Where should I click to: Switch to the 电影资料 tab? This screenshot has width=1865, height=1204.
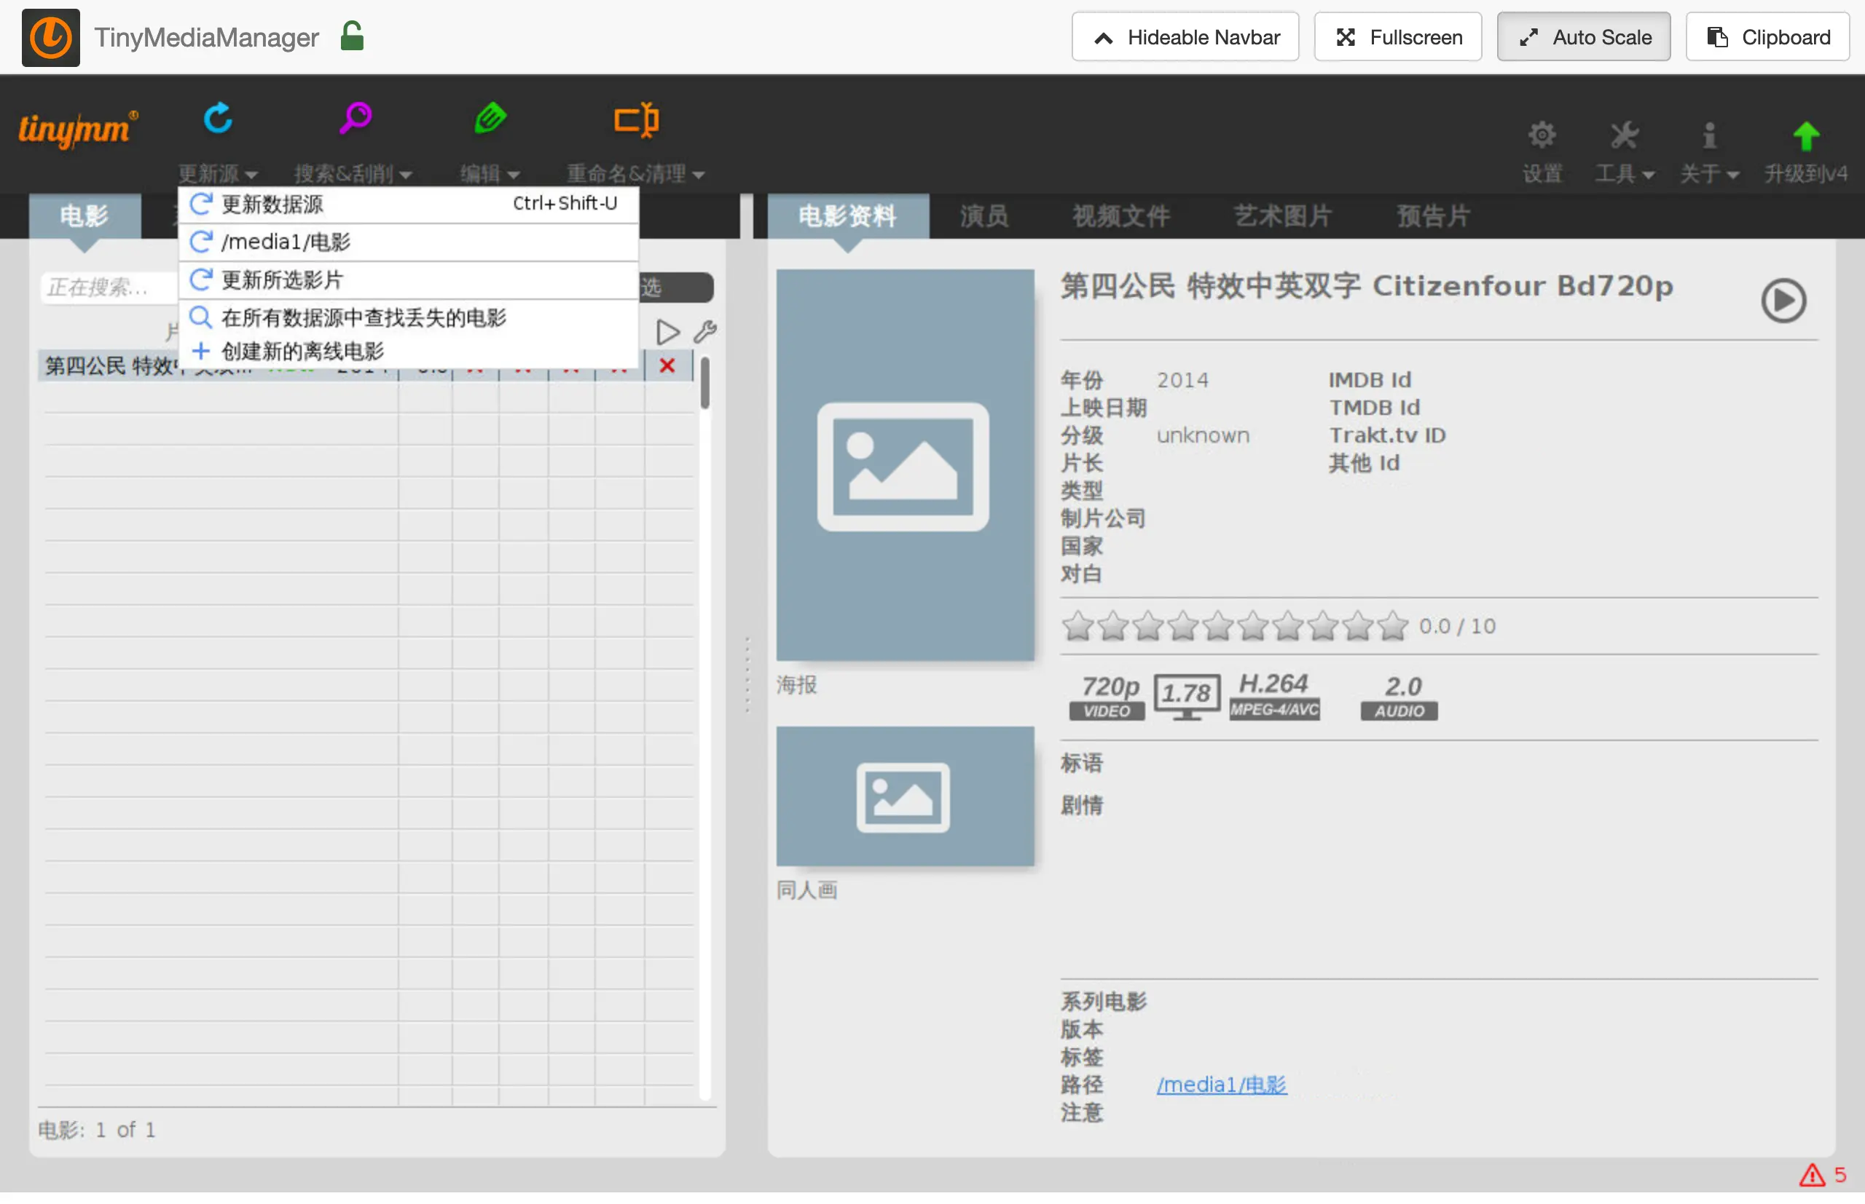click(x=848, y=215)
